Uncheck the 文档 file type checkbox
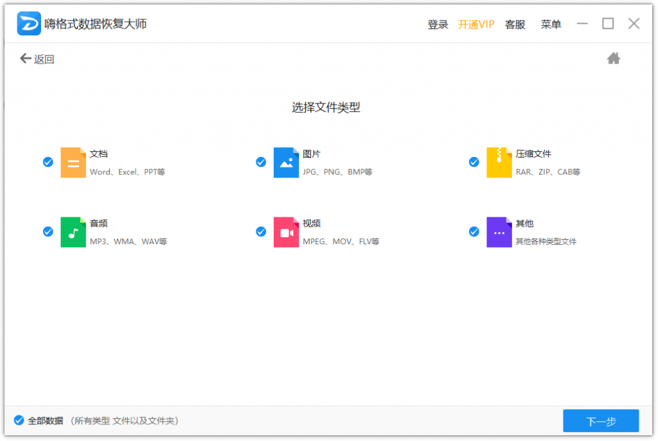 (48, 162)
